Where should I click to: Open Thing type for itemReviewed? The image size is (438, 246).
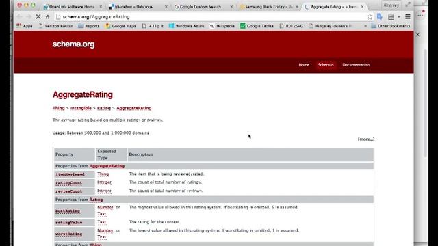coord(103,174)
